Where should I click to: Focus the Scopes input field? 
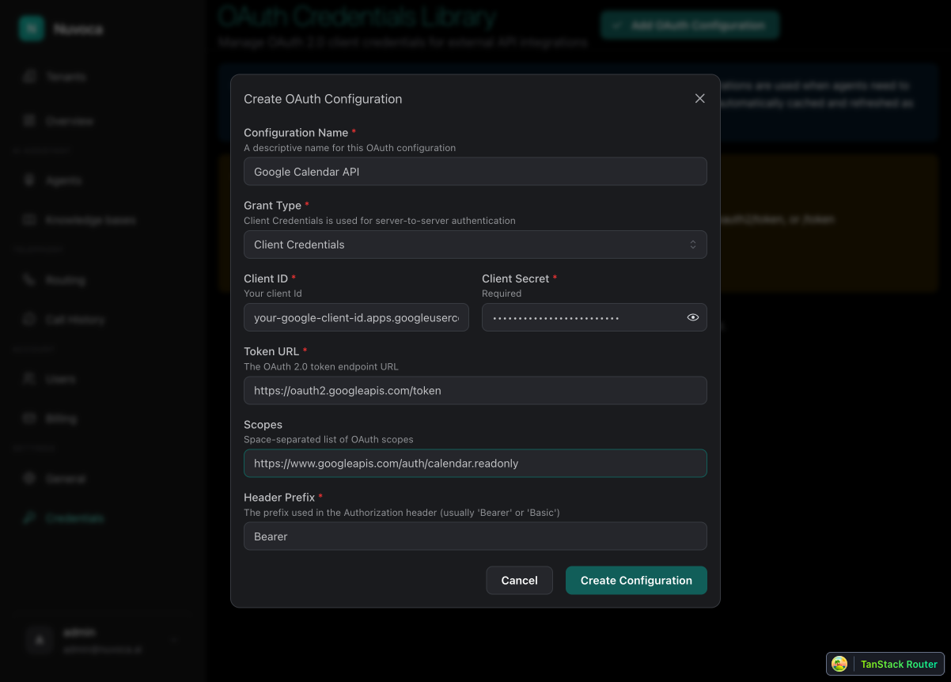pos(475,464)
